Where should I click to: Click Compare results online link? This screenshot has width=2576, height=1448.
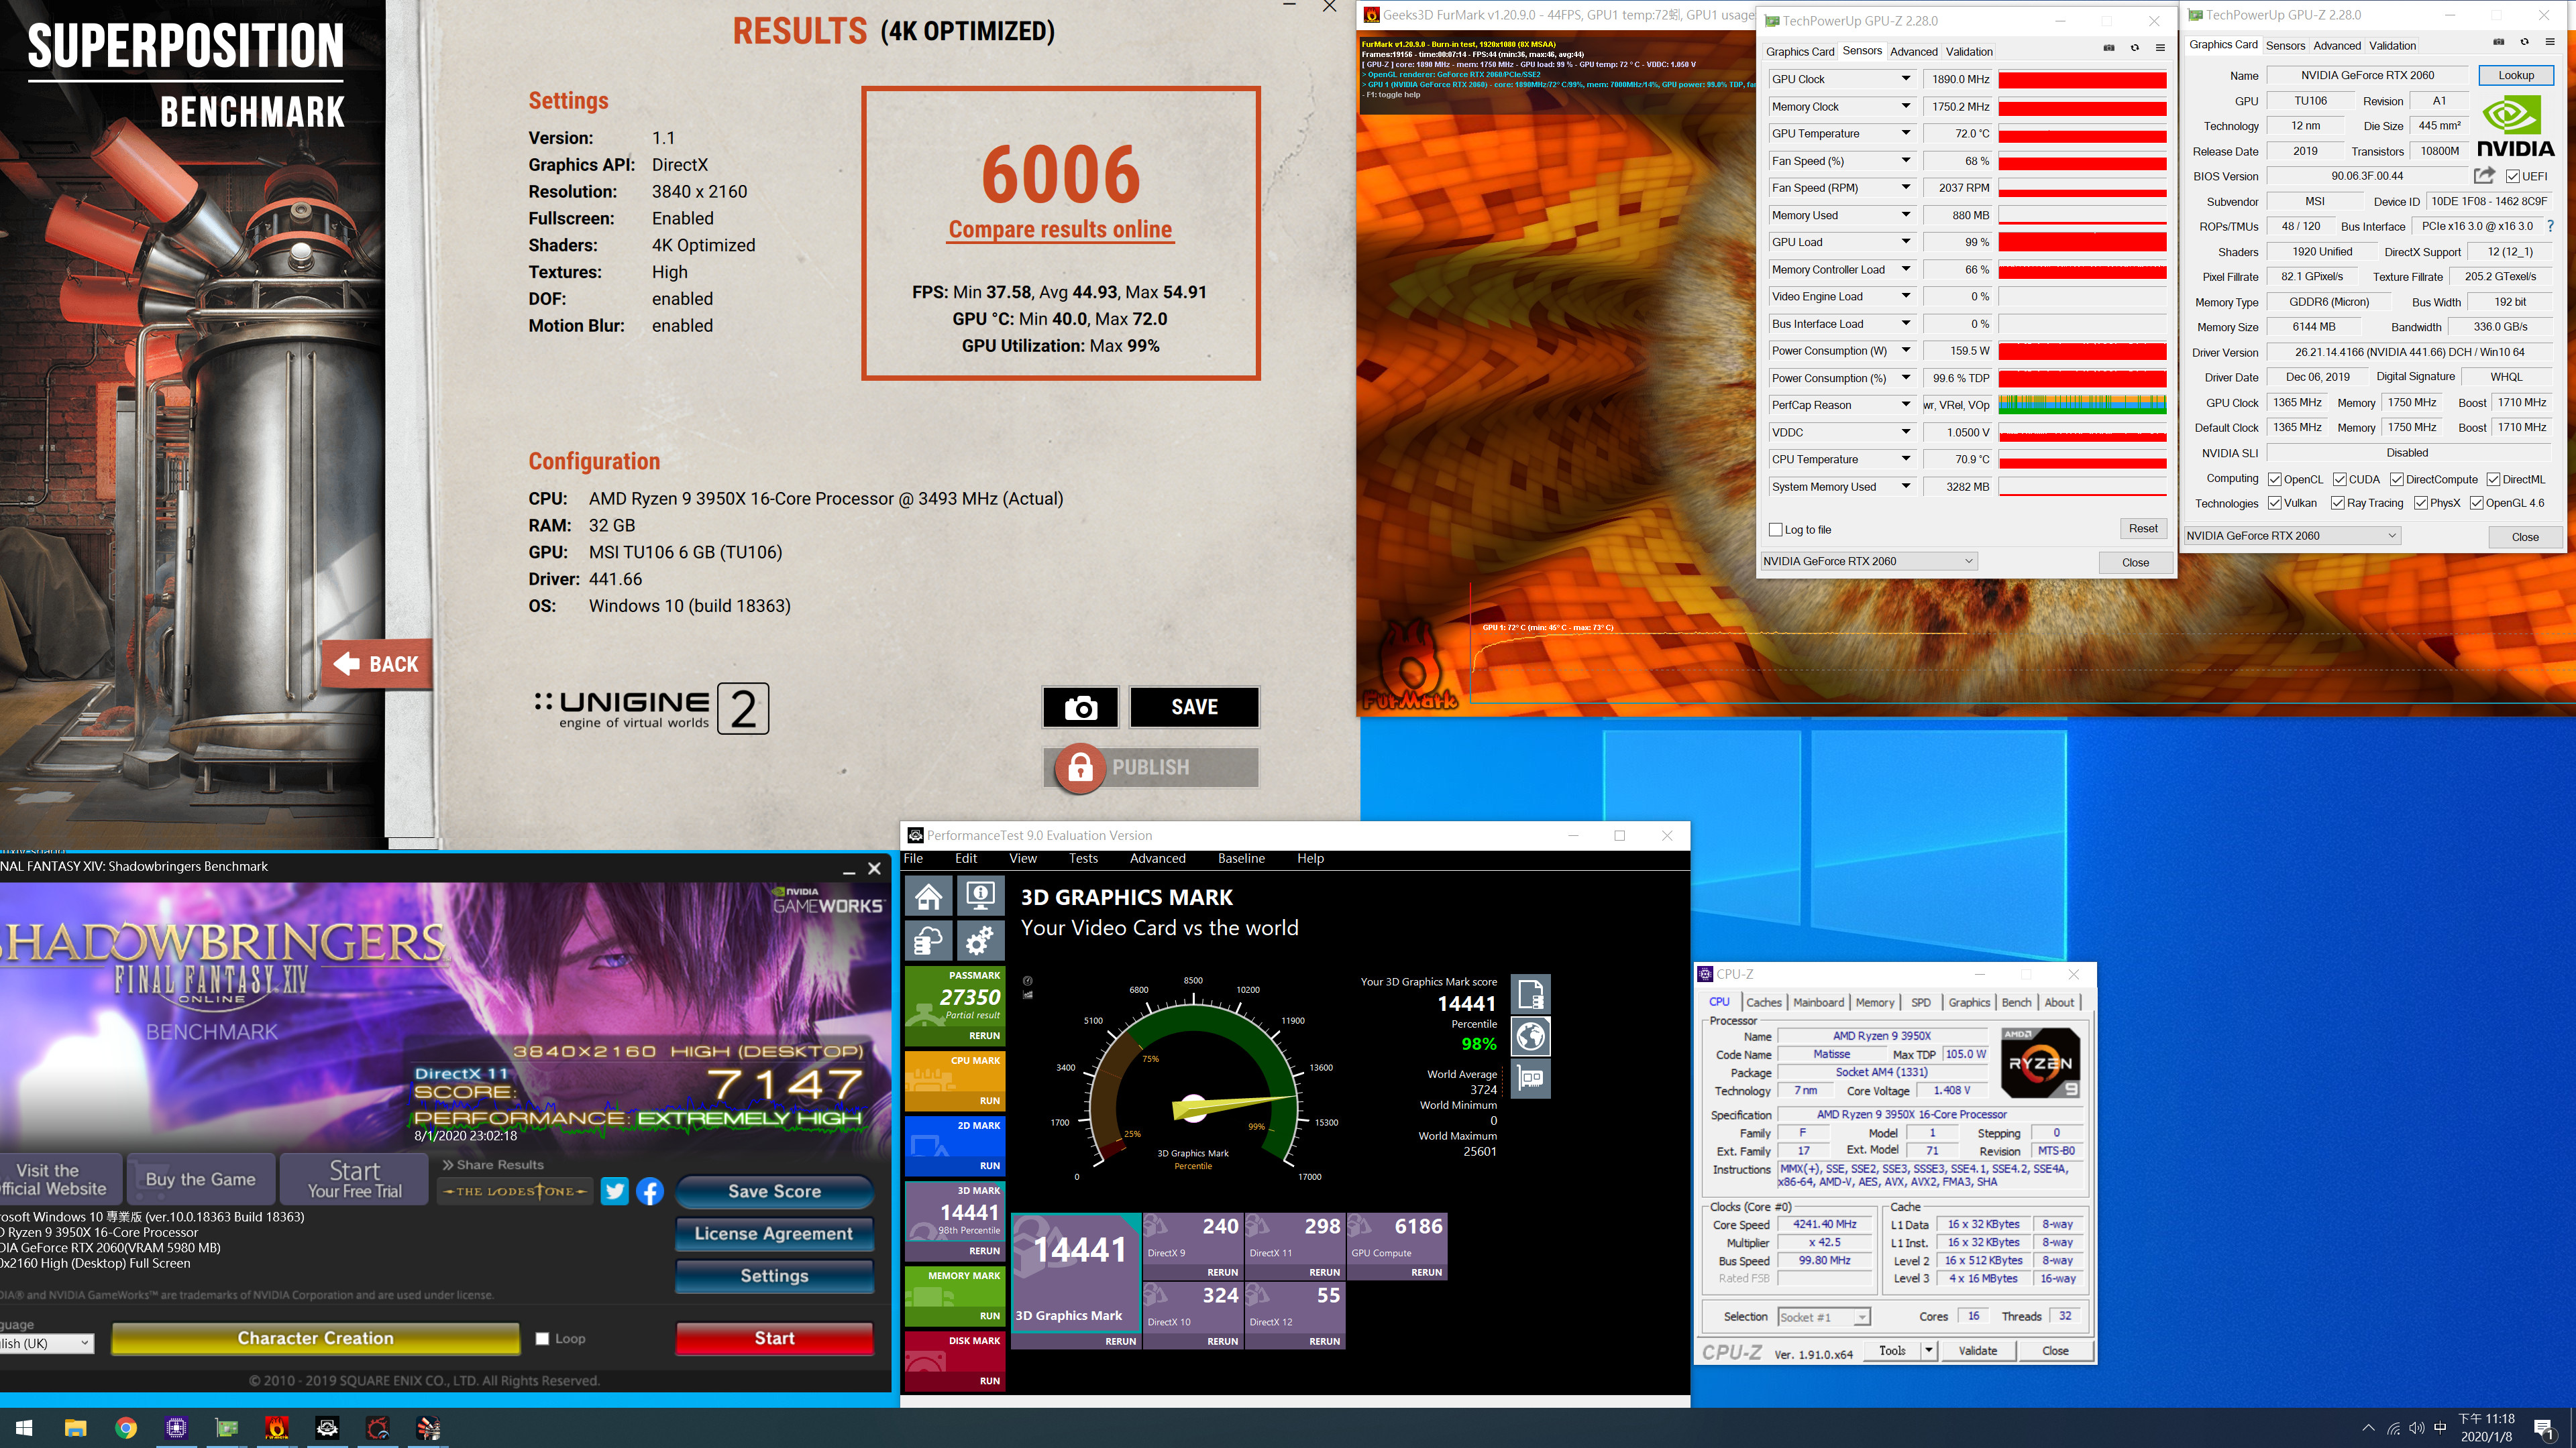click(1060, 230)
